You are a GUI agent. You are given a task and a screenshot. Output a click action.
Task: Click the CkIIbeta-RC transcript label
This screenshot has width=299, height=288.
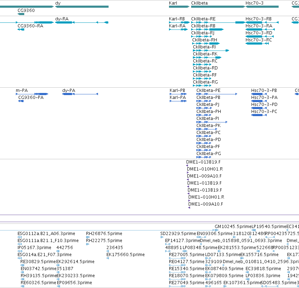pos(205,61)
